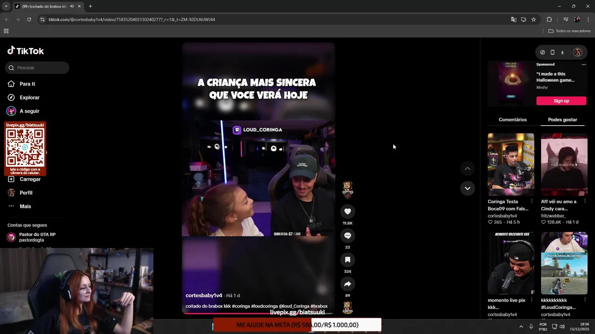Open options for momento live pix card

point(532,300)
